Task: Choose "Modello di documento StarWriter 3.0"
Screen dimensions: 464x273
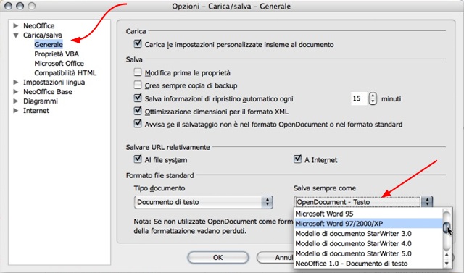Action: 368,234
